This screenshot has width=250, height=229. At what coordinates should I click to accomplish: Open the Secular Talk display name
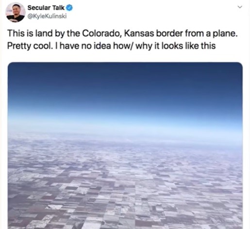point(46,8)
